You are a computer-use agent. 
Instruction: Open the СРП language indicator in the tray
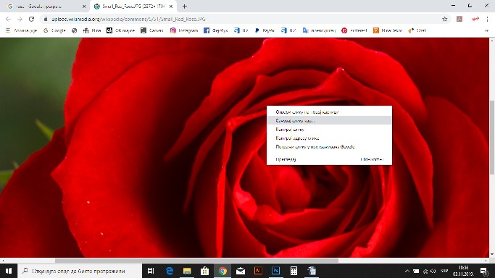pos(444,271)
